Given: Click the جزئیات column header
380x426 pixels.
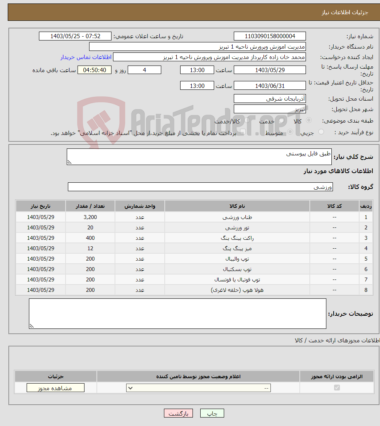Looking at the screenshot, I should [56, 377].
